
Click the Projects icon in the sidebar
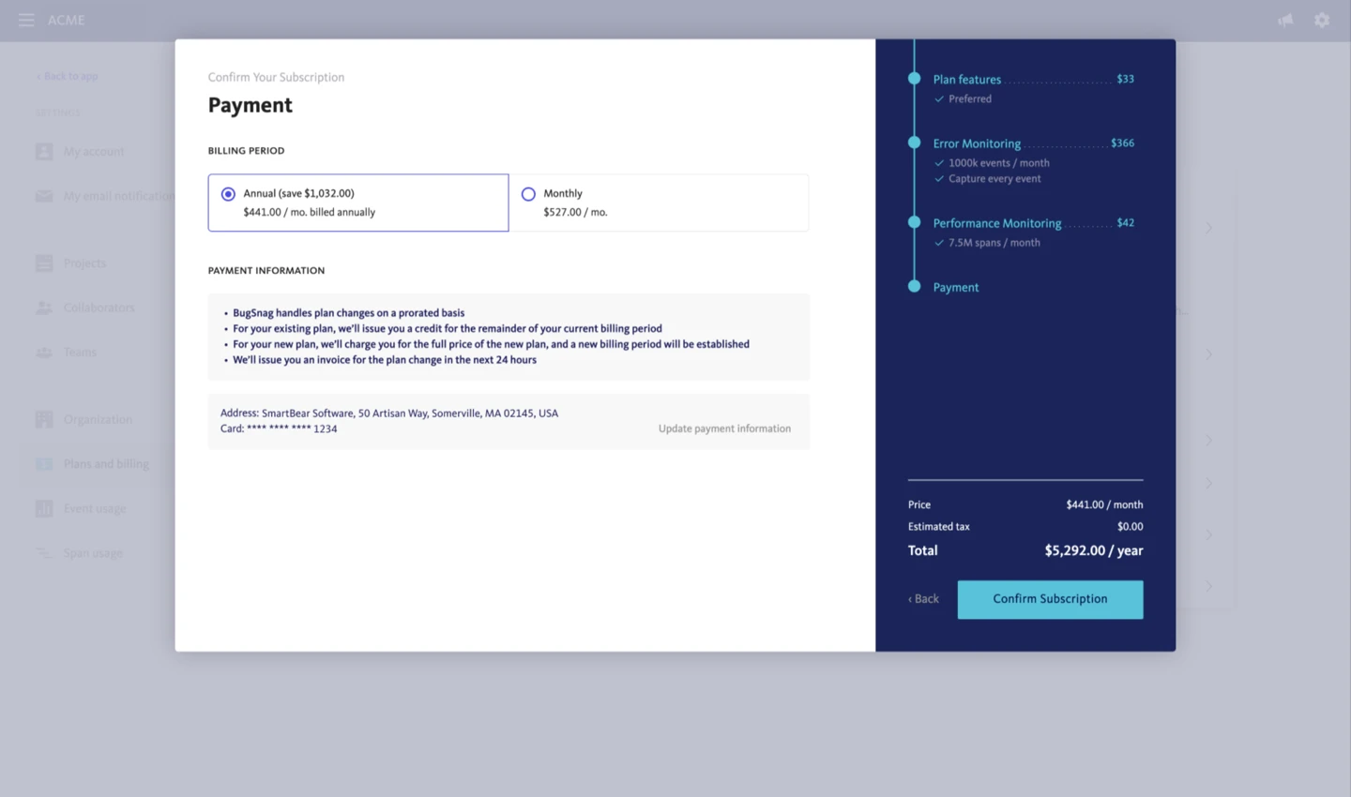(x=44, y=263)
